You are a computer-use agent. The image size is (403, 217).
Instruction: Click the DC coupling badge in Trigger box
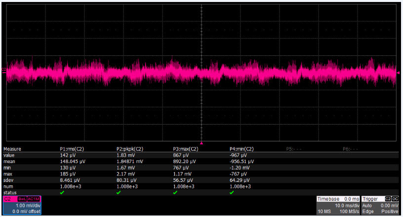coord(395,199)
